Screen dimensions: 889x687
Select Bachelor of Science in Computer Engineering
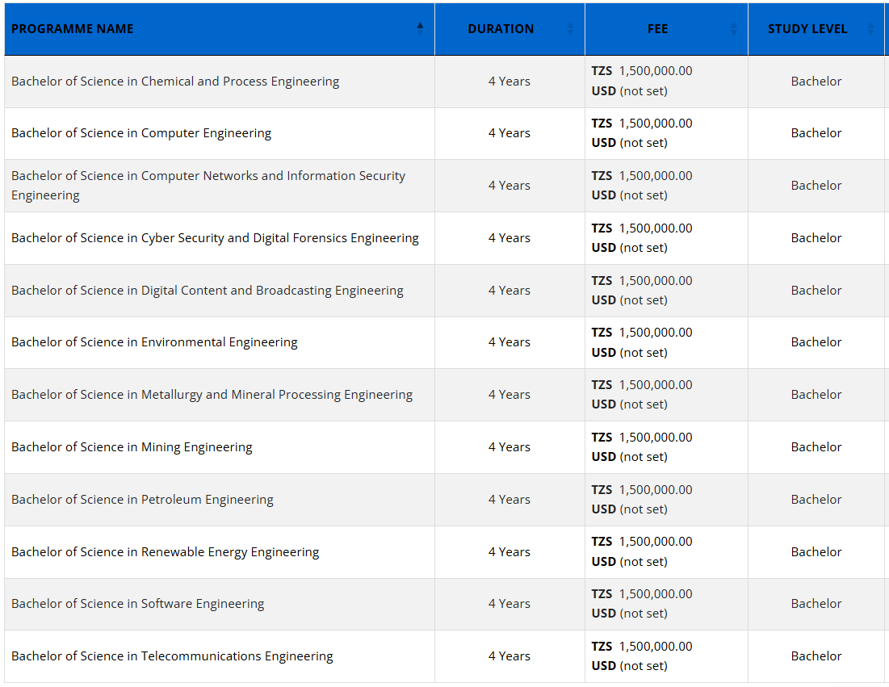141,132
